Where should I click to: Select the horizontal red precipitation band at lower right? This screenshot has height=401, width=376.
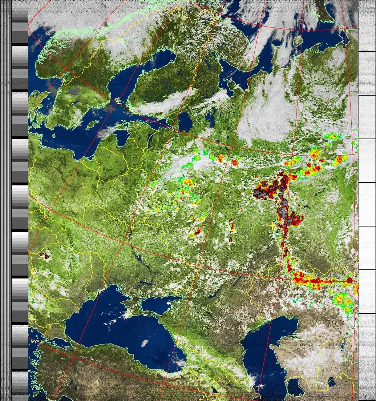[x=320, y=280]
